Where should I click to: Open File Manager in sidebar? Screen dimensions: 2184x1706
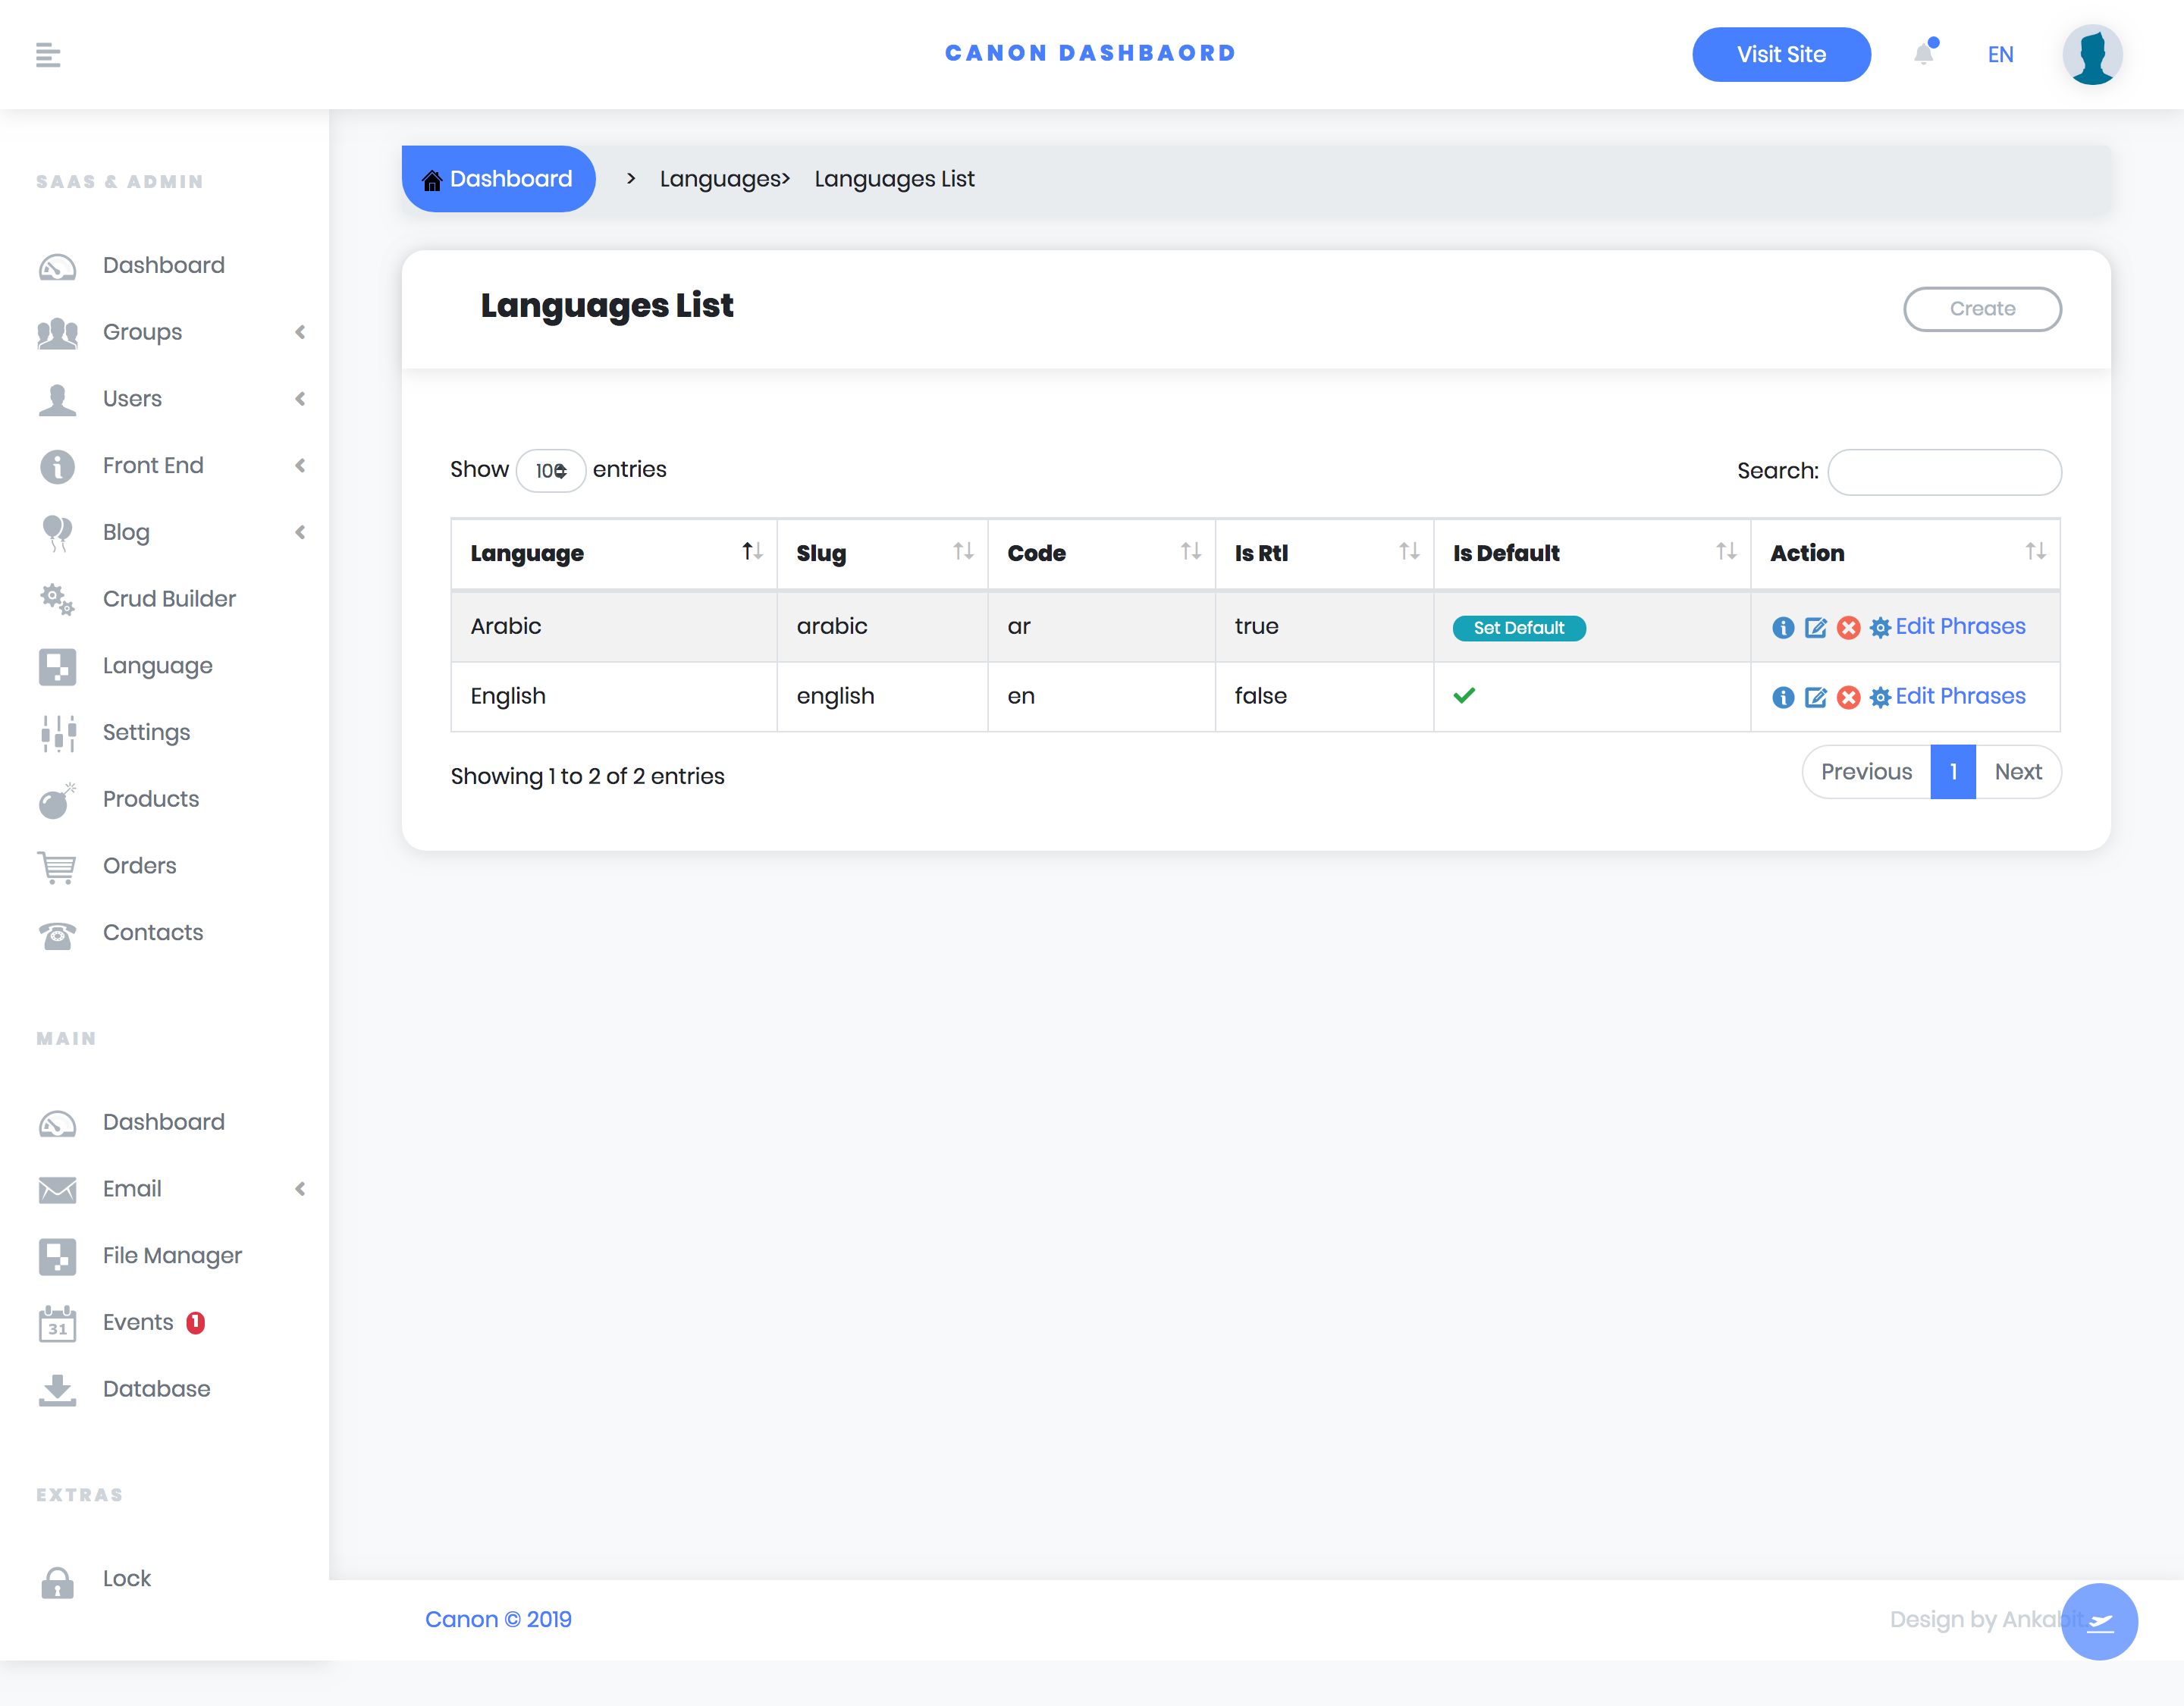pyautogui.click(x=172, y=1256)
